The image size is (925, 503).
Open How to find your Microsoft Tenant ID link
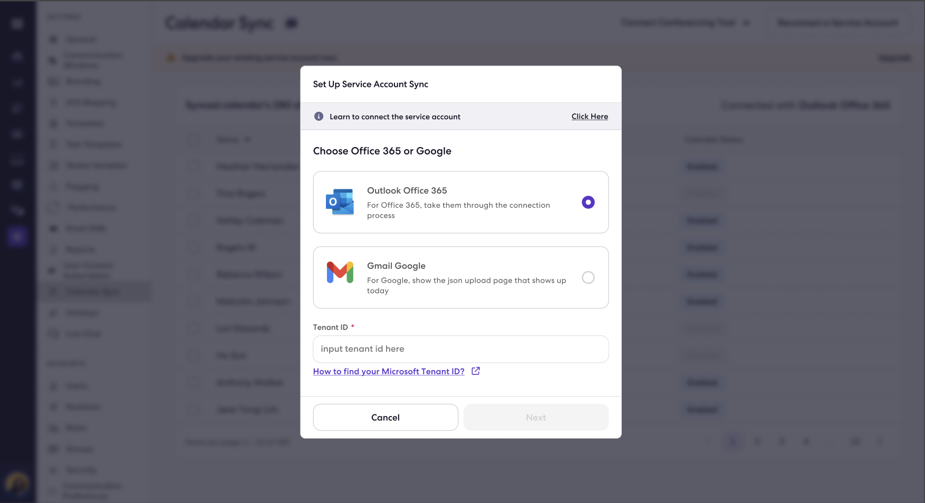click(389, 371)
